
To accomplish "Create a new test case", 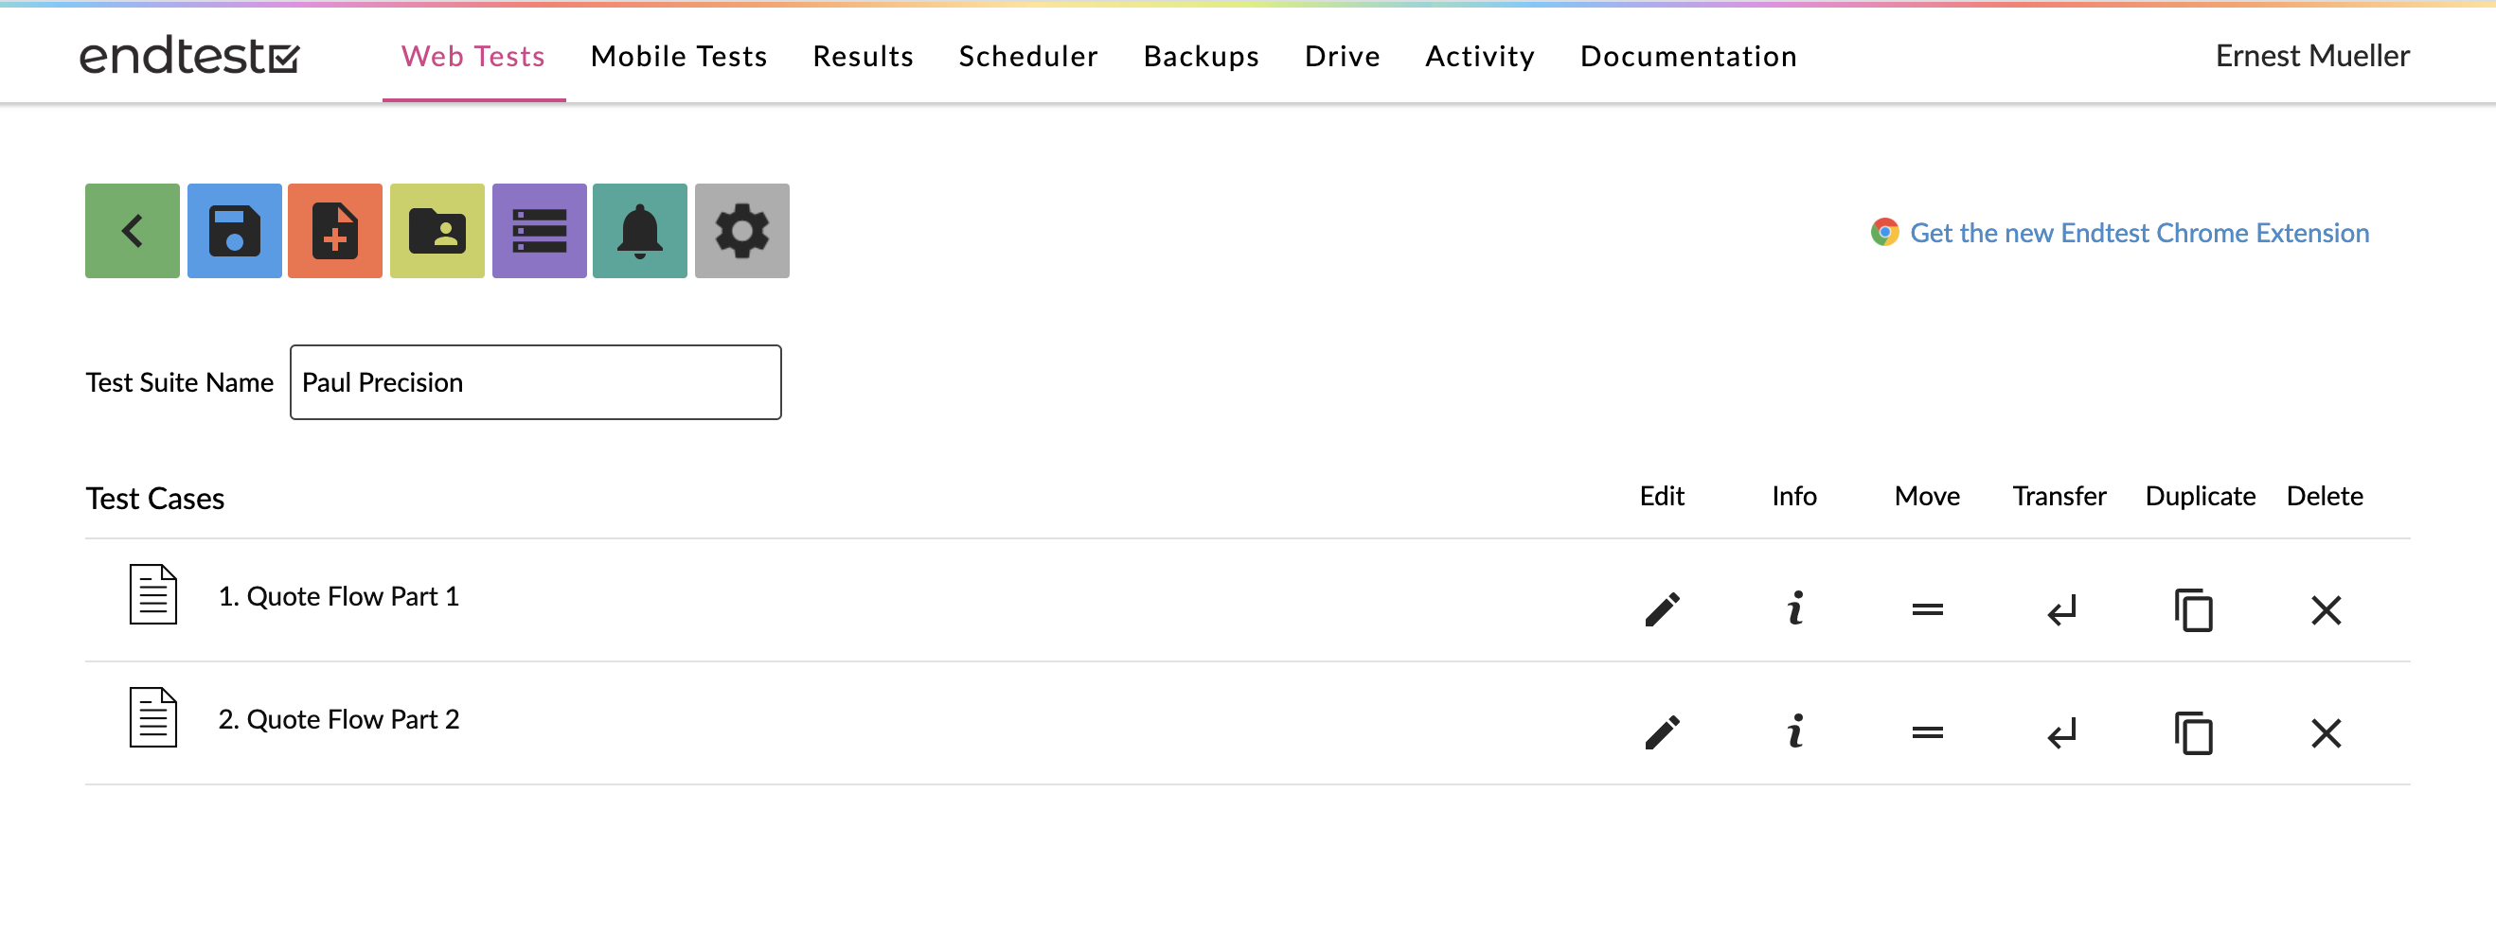I will pos(335,230).
